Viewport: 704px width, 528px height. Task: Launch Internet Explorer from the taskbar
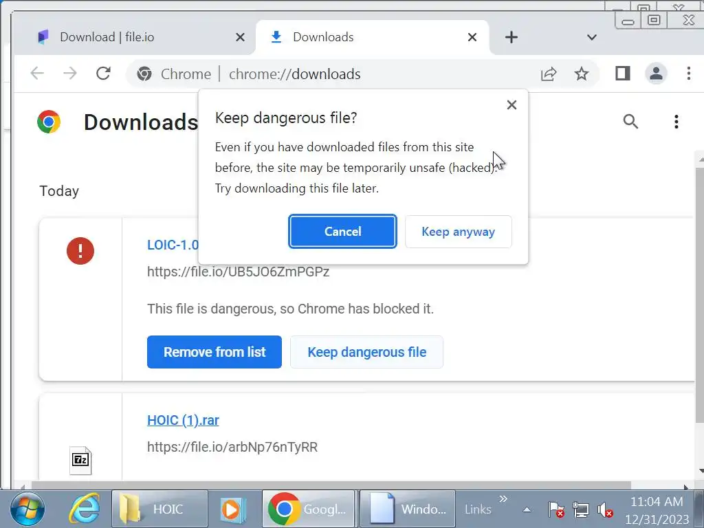84,509
